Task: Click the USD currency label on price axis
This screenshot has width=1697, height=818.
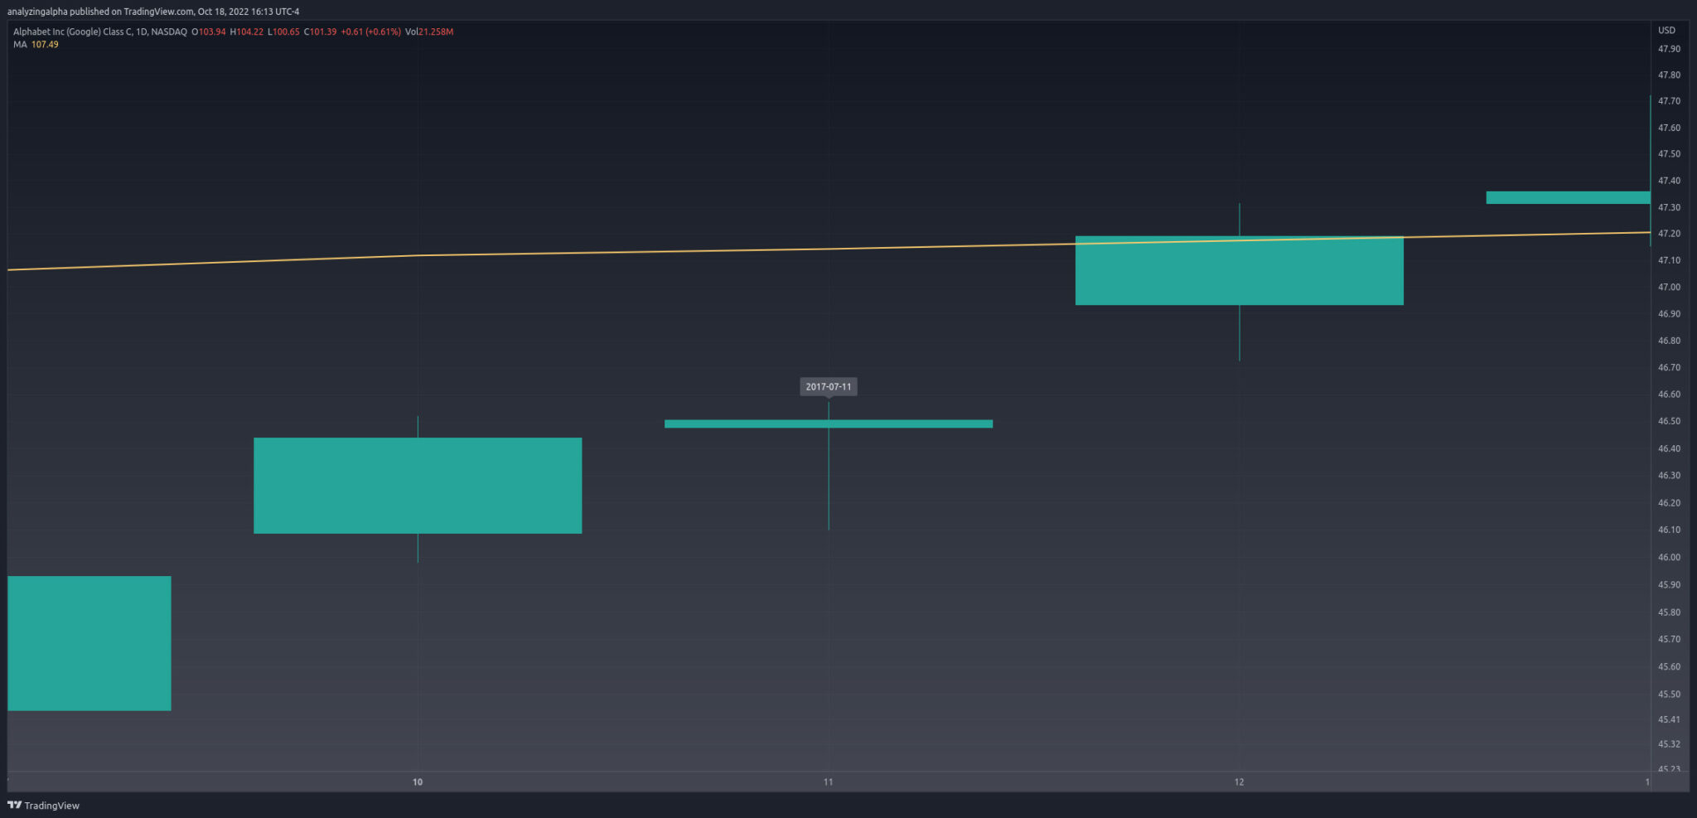Action: (x=1666, y=31)
